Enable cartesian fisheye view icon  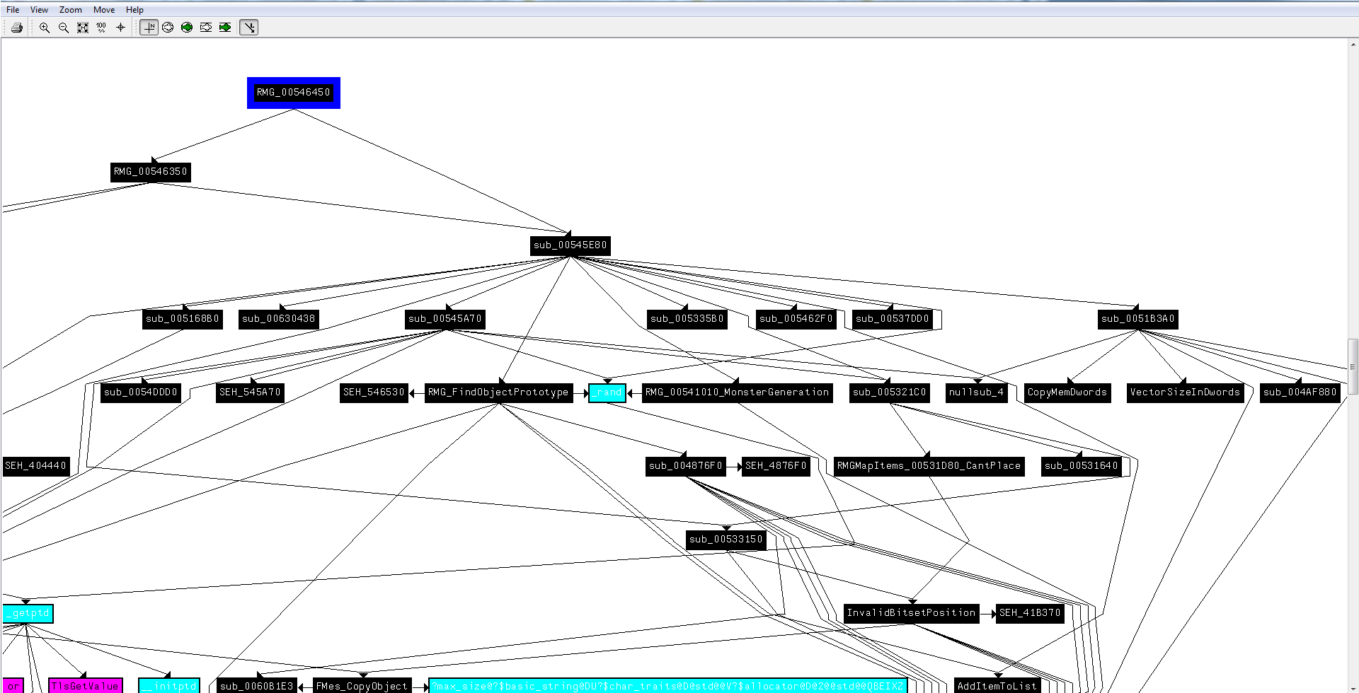(206, 28)
